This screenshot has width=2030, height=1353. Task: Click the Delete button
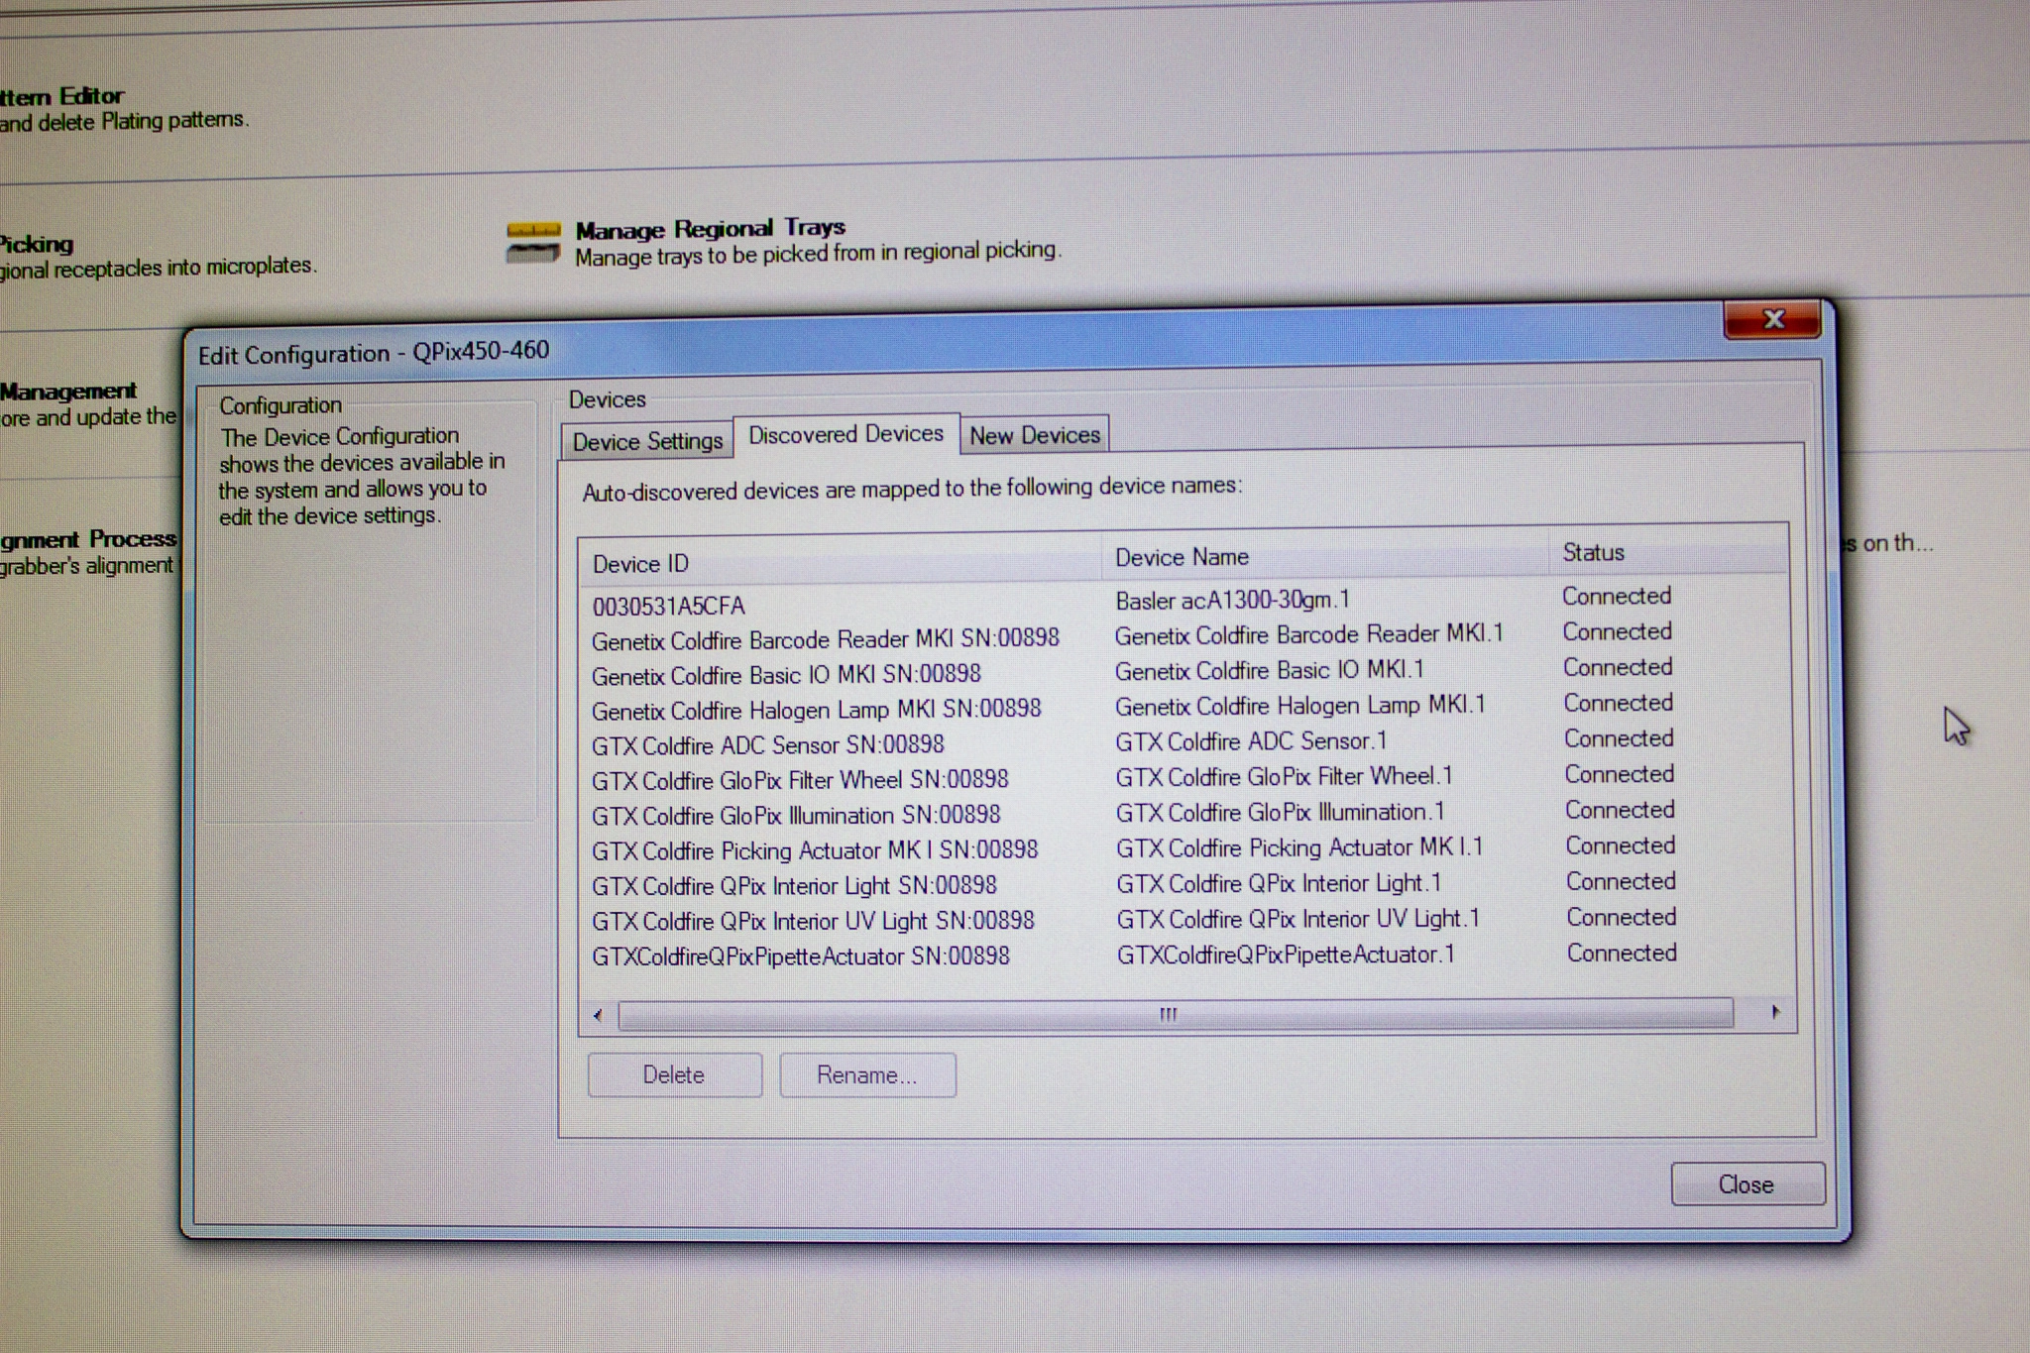click(674, 1074)
